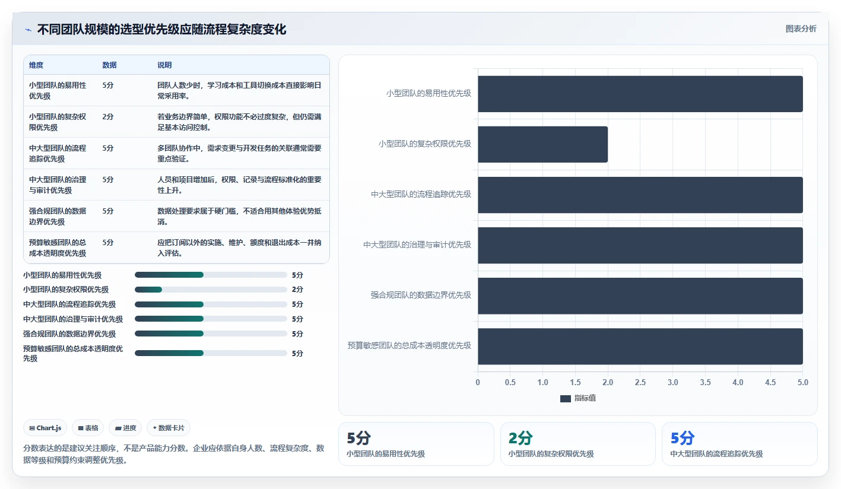This screenshot has width=841, height=489.
Task: Click chart bar for 小型团队的复杂权限优先级
Action: coord(542,144)
